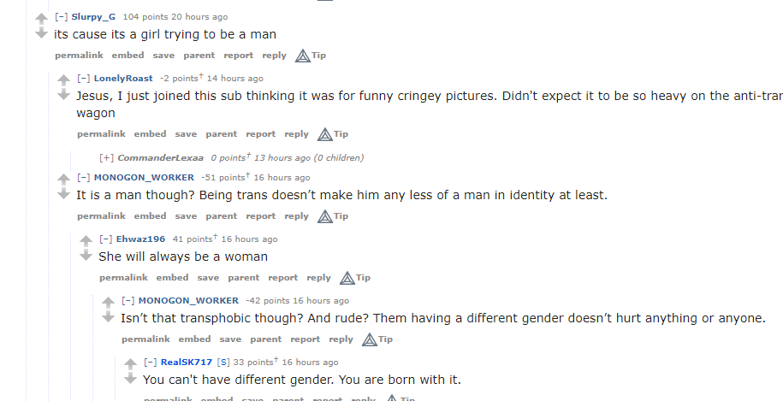Upvote Slurpy_G's comment
Screen dimensions: 783x401
41,17
